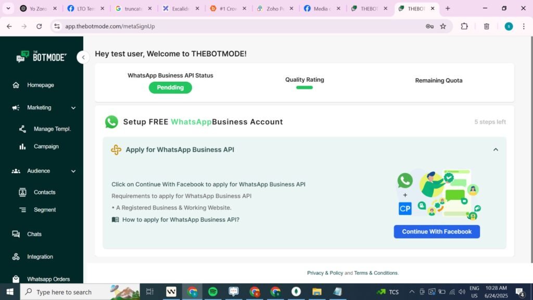Click the Contacts card icon
Viewport: 533px width, 300px height.
pos(22,192)
